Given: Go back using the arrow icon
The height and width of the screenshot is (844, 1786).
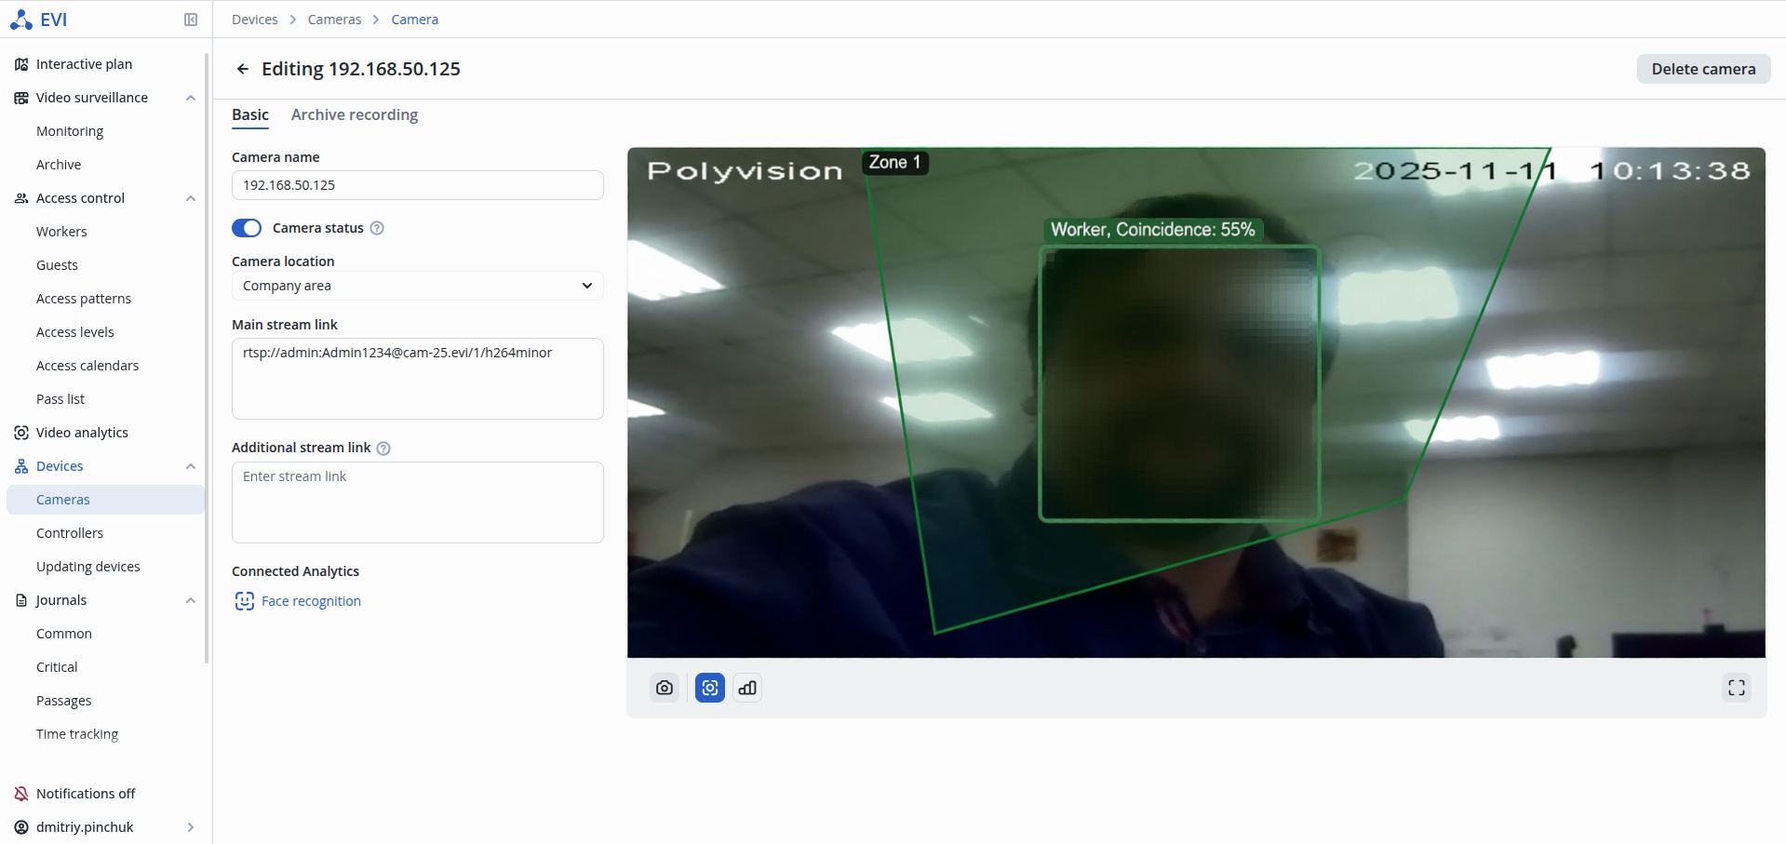Looking at the screenshot, I should [243, 69].
